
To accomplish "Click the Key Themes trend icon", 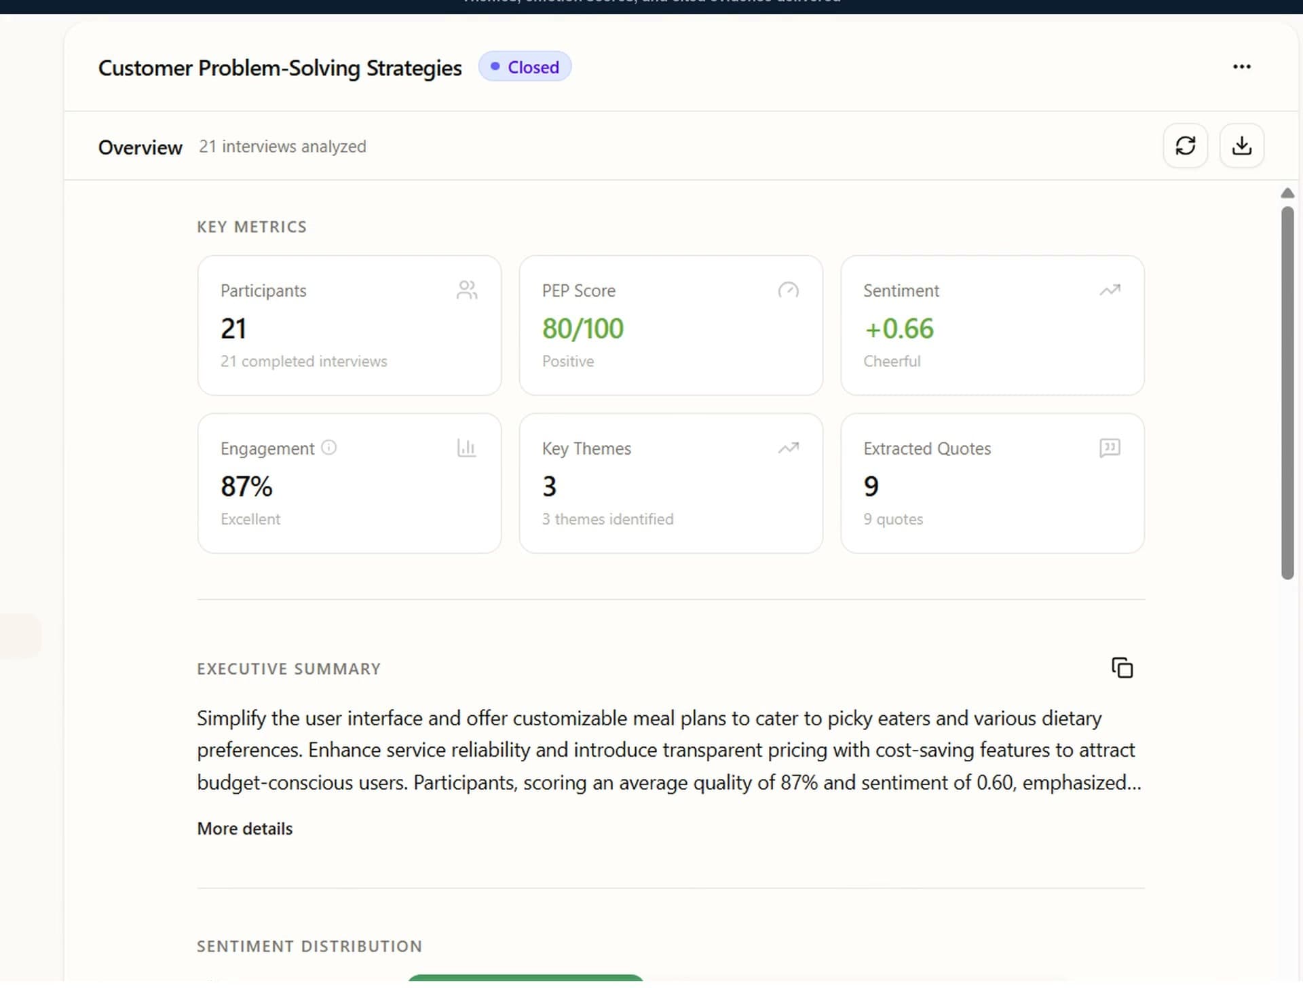I will point(789,448).
